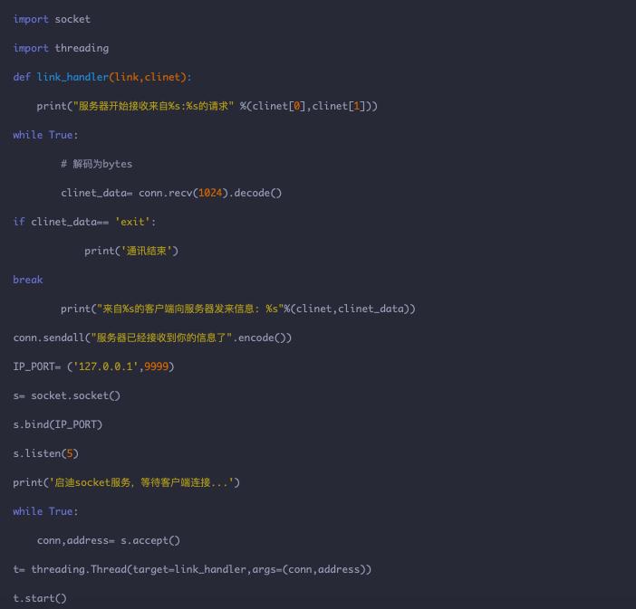Click the line "if clinet_data== 'exit':"
The height and width of the screenshot is (609, 636).
[x=84, y=222]
